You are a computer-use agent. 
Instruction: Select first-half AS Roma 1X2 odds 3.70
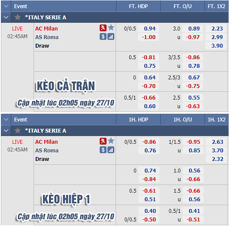217,151
